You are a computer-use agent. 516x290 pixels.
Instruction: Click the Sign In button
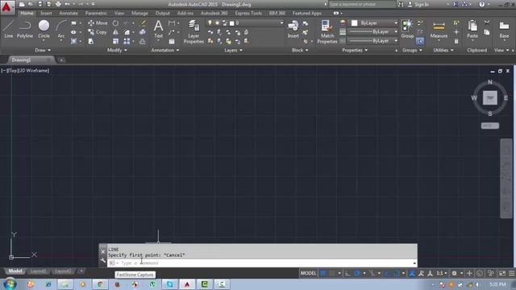418,4
